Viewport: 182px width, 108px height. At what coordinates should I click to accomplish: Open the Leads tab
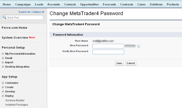pos(39,4)
